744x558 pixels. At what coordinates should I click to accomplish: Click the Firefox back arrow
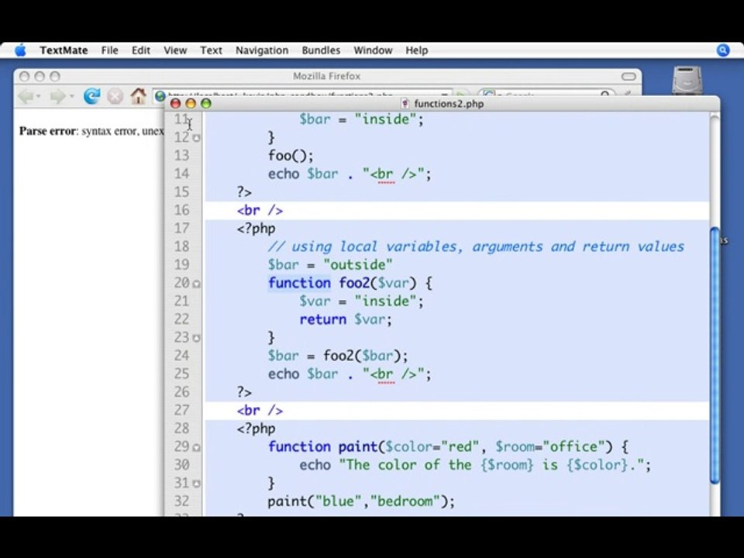(26, 97)
